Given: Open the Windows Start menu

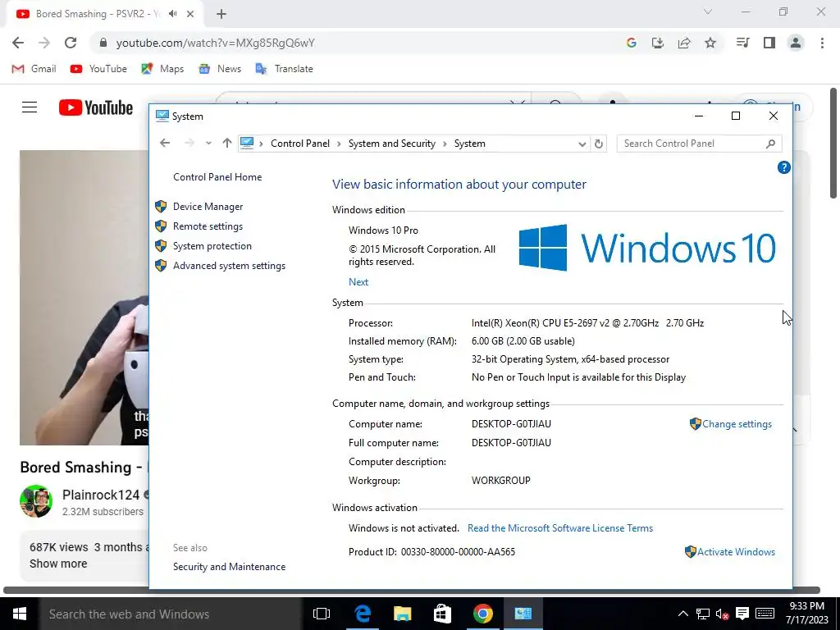Looking at the screenshot, I should point(20,614).
